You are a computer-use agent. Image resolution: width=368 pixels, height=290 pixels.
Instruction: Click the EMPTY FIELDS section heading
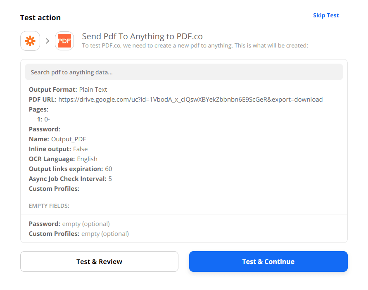[x=49, y=205]
